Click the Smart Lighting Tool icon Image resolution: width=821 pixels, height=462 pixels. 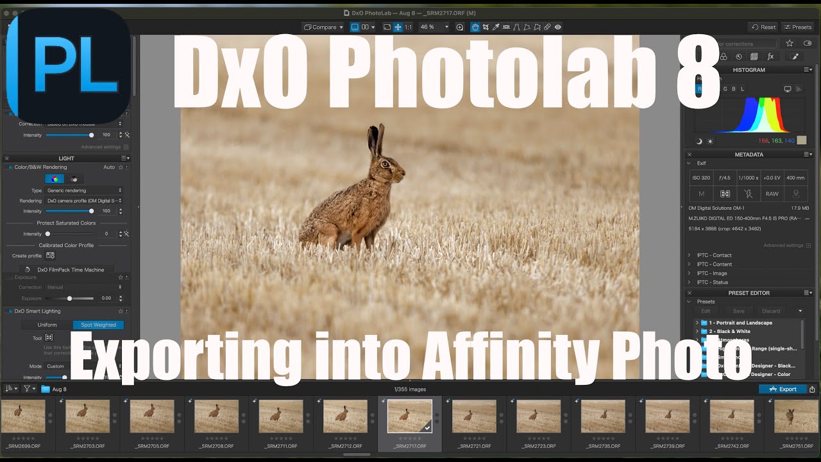pos(49,338)
